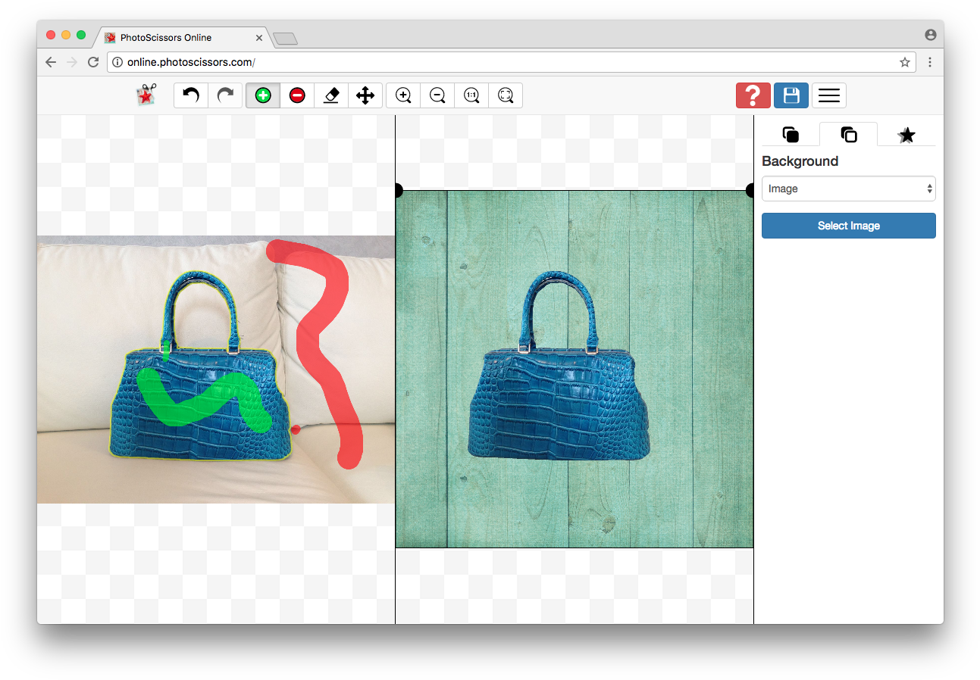Open the hamburger menu
Screen dimensions: 980x680
coord(829,95)
